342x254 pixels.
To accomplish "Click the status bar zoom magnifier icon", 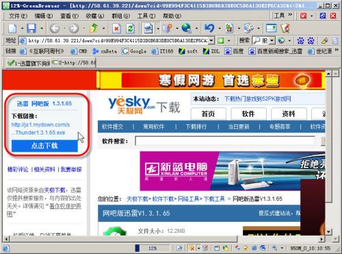I will pyautogui.click(x=274, y=248).
